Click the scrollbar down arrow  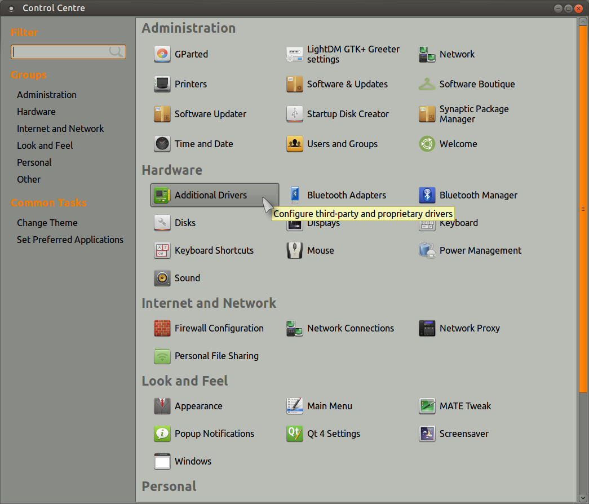point(583,498)
